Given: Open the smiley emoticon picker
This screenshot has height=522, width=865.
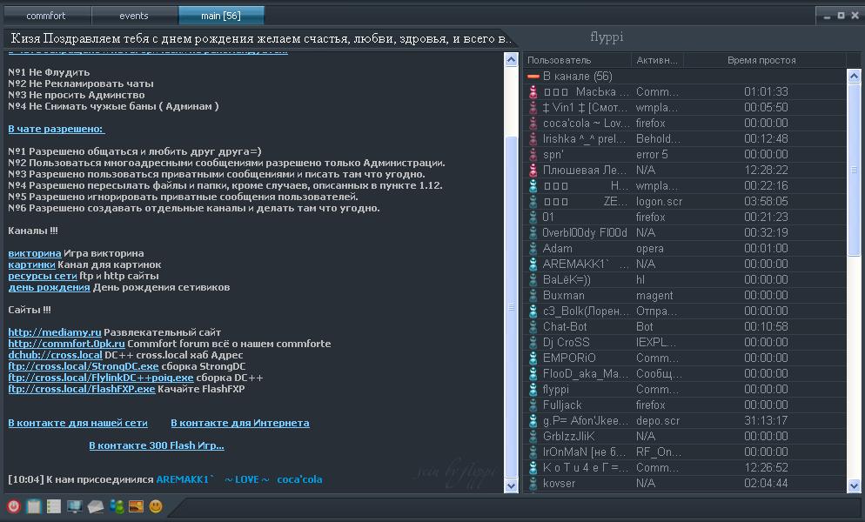Looking at the screenshot, I should click(156, 506).
